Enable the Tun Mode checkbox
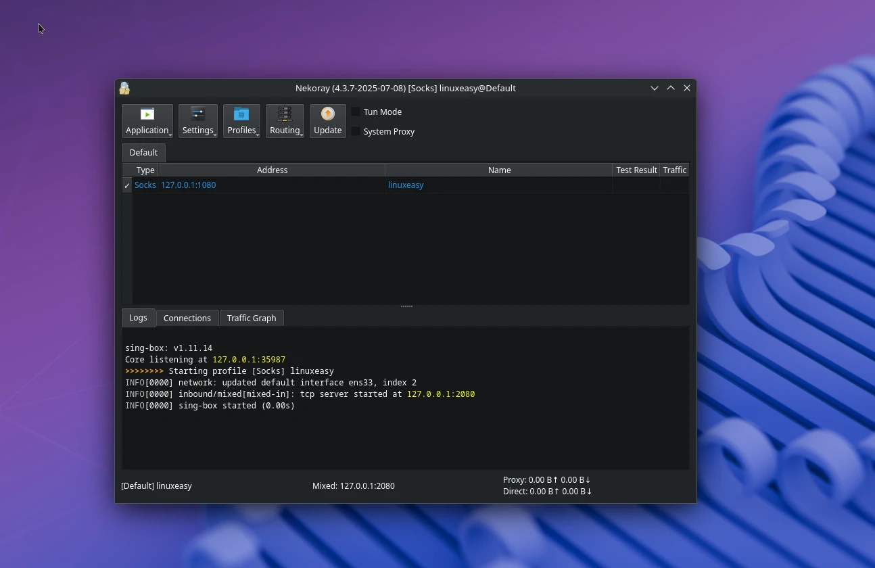The width and height of the screenshot is (875, 568). point(356,112)
